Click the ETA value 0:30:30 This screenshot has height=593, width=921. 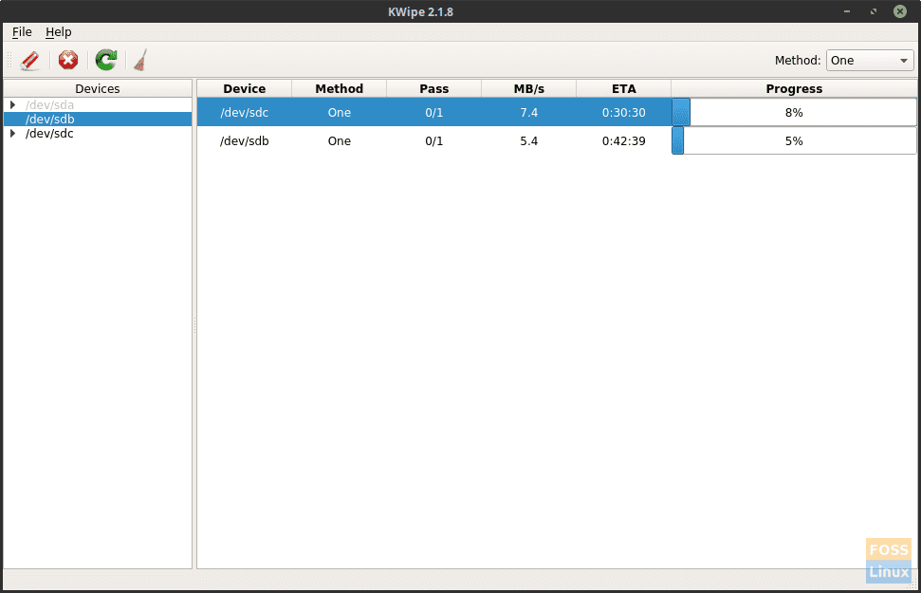pos(624,112)
